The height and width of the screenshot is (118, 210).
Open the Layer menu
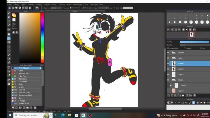(x=23, y=5)
